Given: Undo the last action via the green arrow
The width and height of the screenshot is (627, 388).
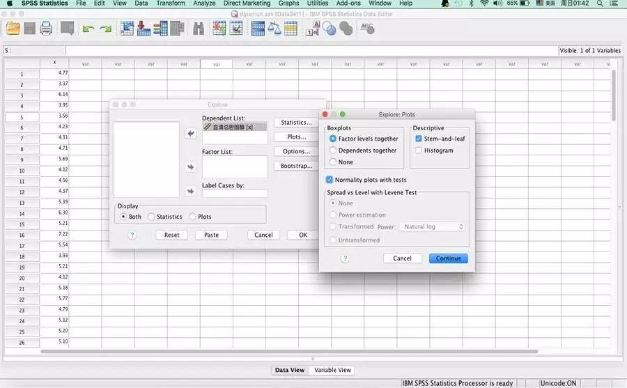Looking at the screenshot, I should click(x=88, y=29).
